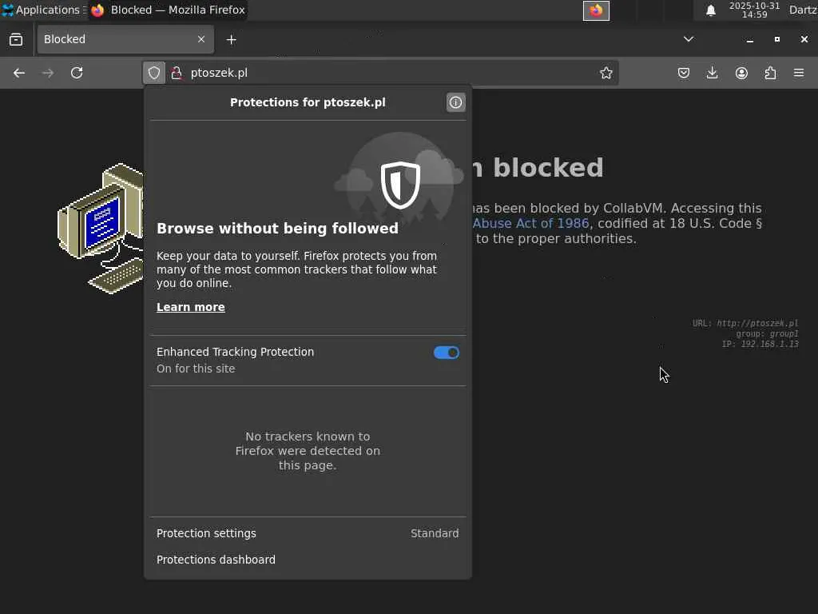The image size is (818, 614).
Task: Click the insecure connection padlock icon
Action: [x=177, y=73]
